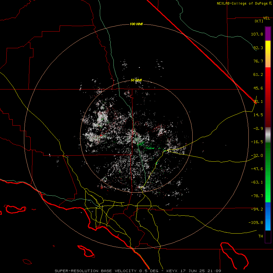
Task: Select the -63.1 legend value
Action: click(257, 182)
